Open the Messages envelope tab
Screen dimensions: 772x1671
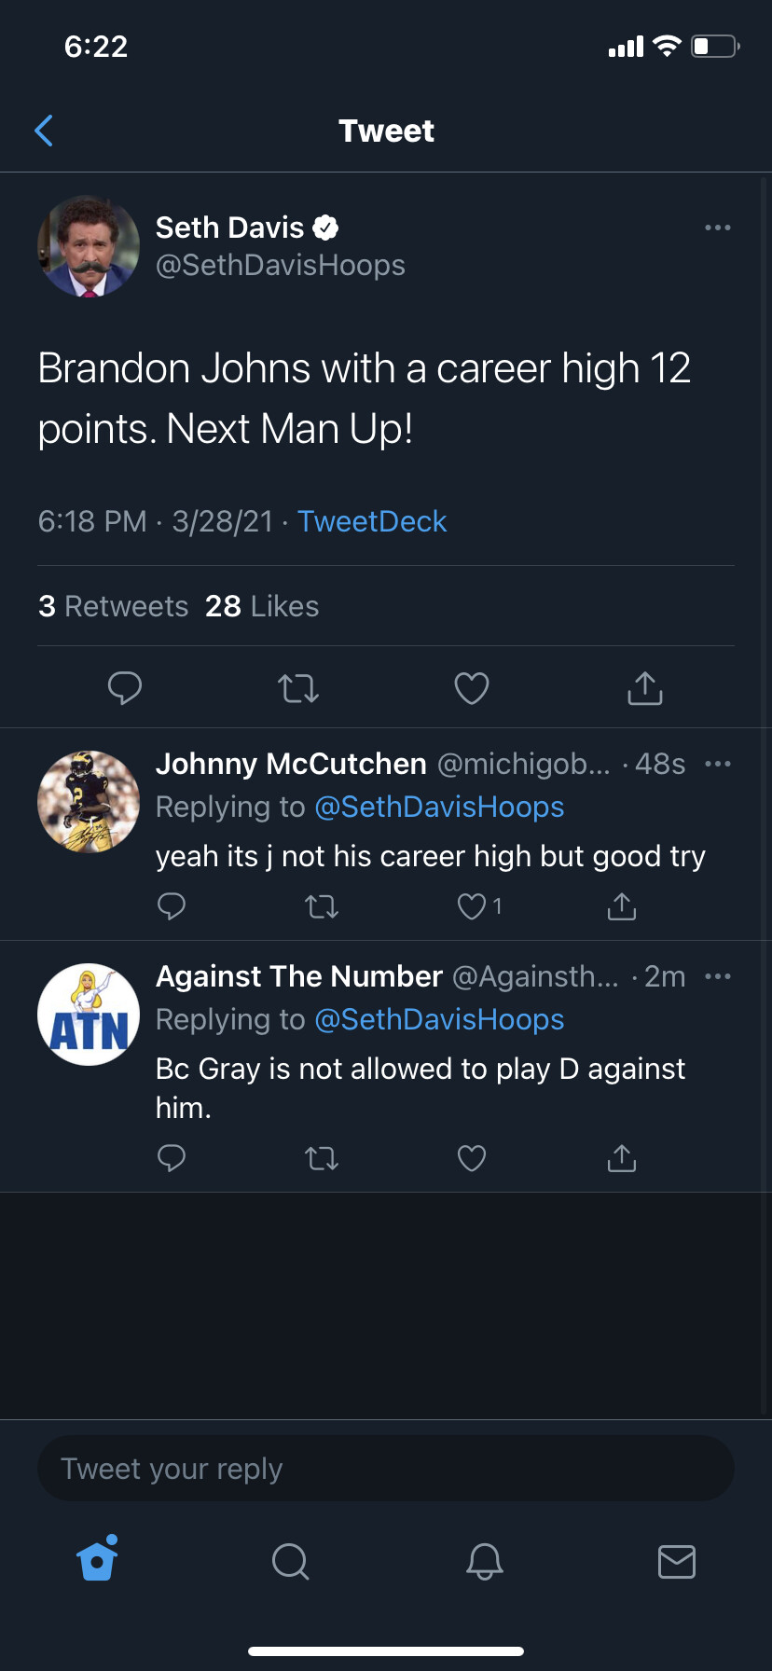click(x=677, y=1561)
